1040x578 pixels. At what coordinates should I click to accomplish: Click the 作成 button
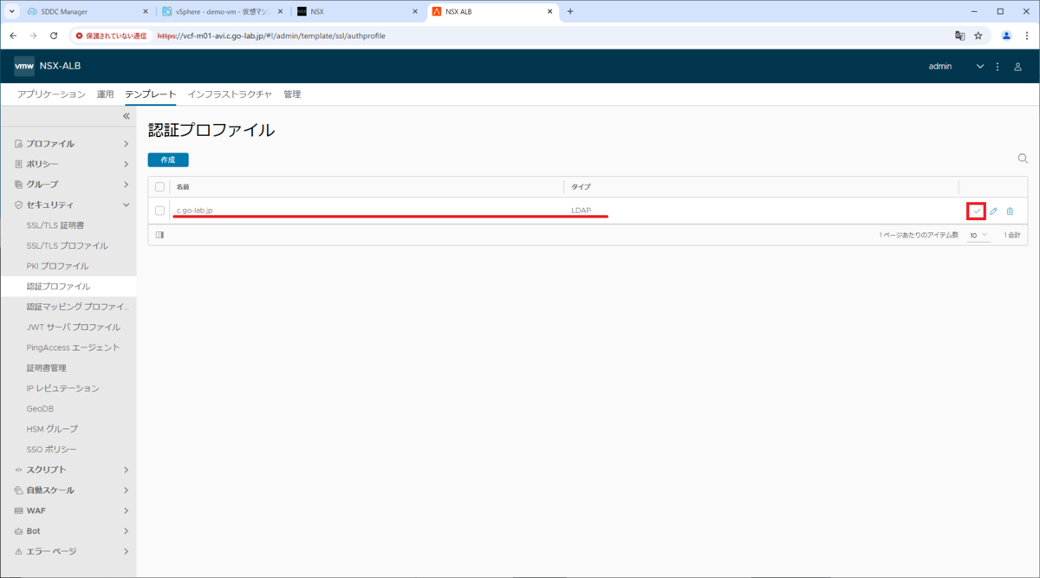tap(168, 159)
